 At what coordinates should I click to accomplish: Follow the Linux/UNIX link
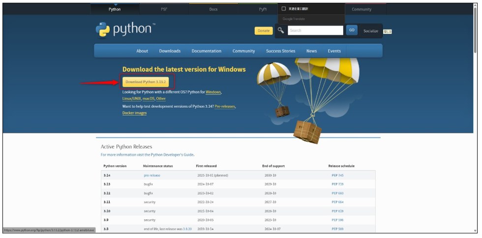click(132, 99)
